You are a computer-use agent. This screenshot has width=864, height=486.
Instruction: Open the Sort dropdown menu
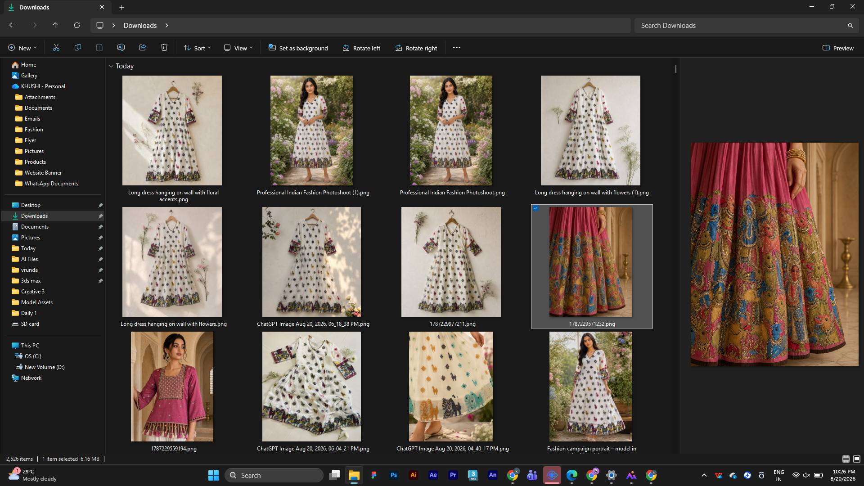coord(197,48)
